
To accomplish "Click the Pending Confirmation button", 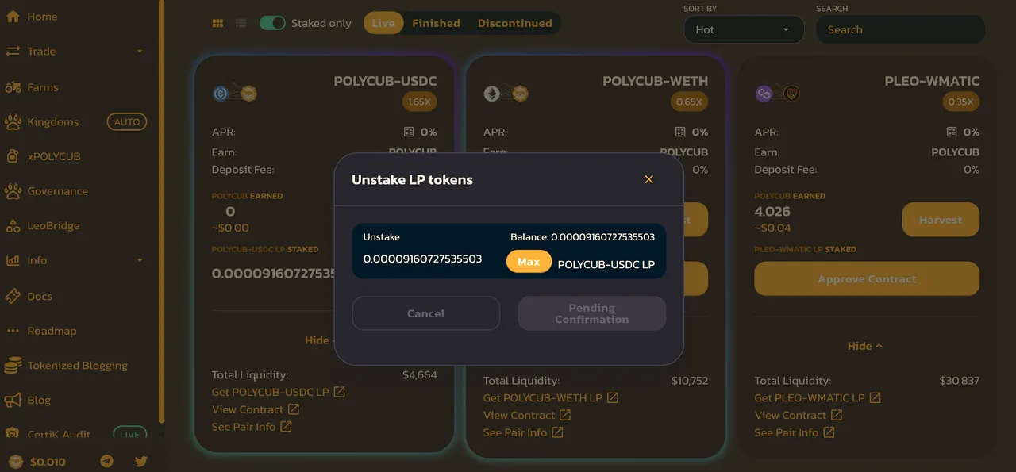I will [592, 313].
